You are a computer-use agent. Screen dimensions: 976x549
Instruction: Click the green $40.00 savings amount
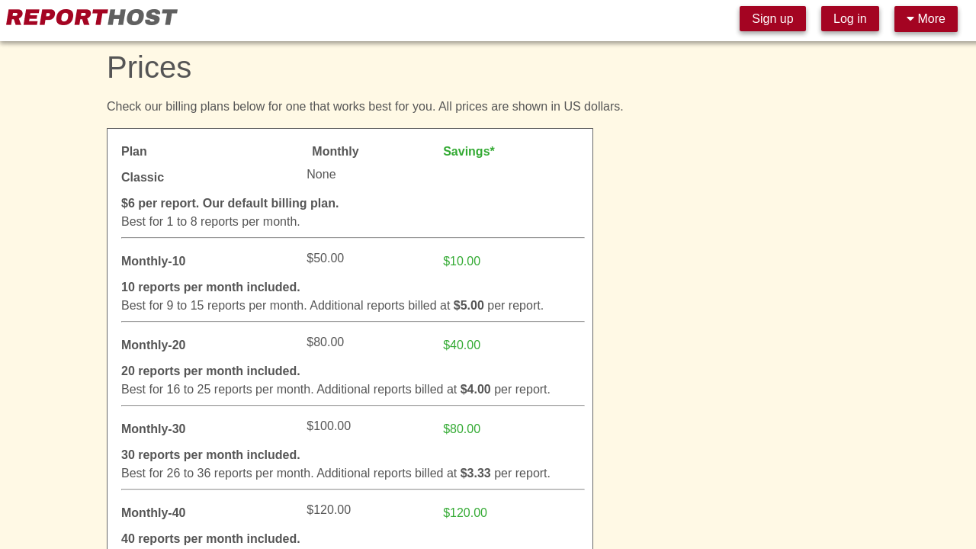[461, 345]
